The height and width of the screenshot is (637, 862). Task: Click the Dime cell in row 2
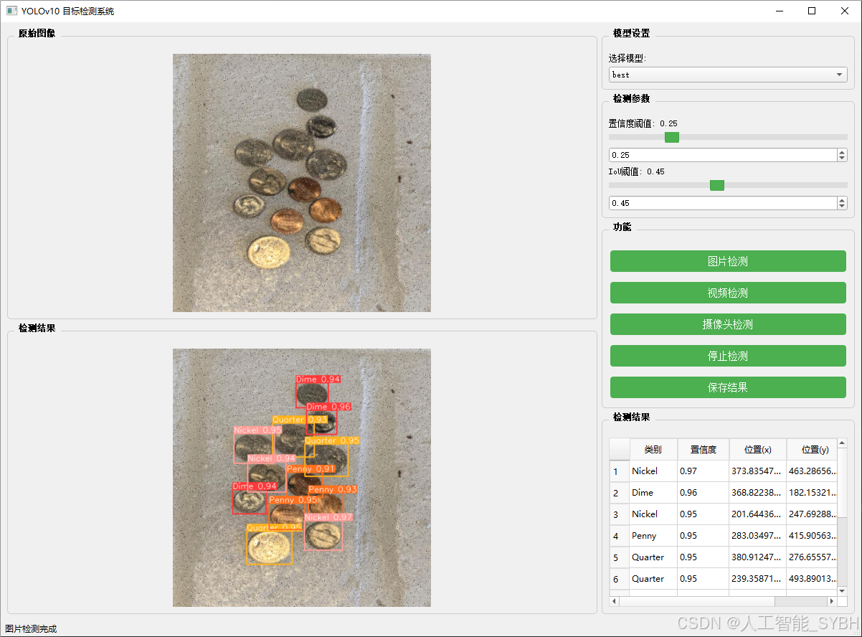[653, 493]
